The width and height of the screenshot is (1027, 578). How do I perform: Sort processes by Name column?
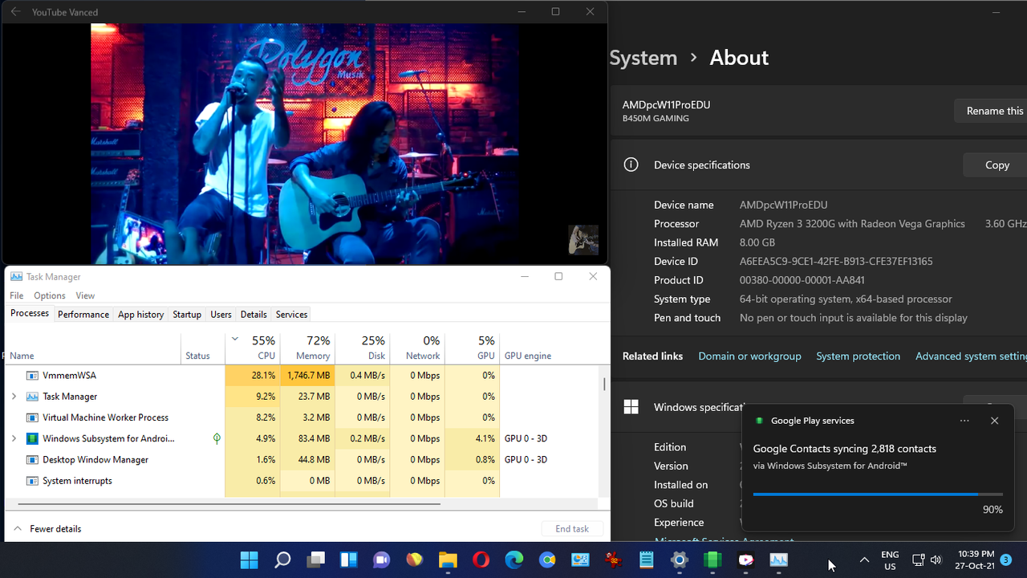93,348
